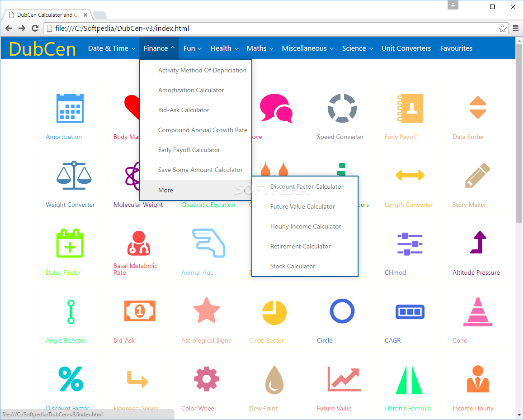The width and height of the screenshot is (524, 420).
Task: Go back to the previous page
Action: pyautogui.click(x=9, y=29)
